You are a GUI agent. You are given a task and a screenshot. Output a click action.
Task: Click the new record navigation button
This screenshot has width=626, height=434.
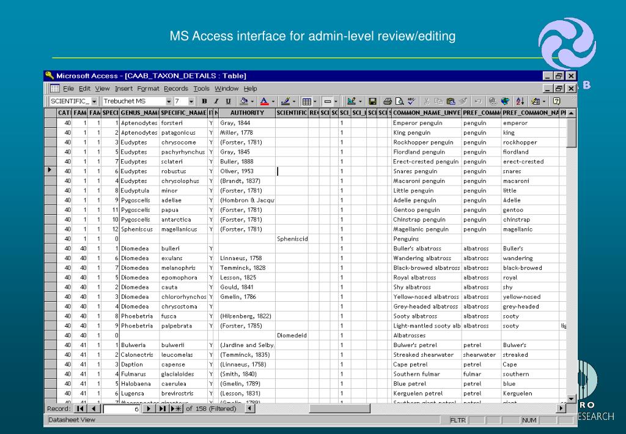click(x=175, y=408)
